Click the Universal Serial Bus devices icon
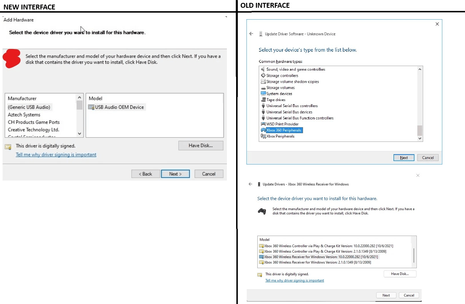The width and height of the screenshot is (465, 304). 263,112
